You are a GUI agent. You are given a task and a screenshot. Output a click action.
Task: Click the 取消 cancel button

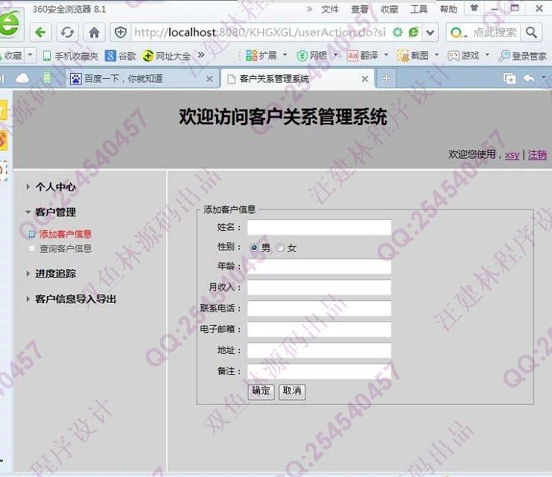(292, 391)
